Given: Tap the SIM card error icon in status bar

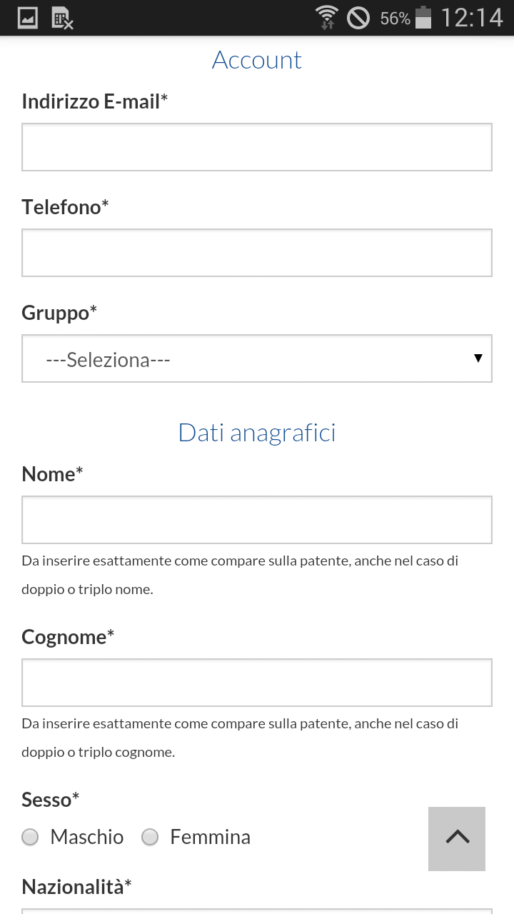Looking at the screenshot, I should pos(63,18).
